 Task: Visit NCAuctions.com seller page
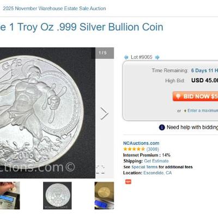pos(141,143)
